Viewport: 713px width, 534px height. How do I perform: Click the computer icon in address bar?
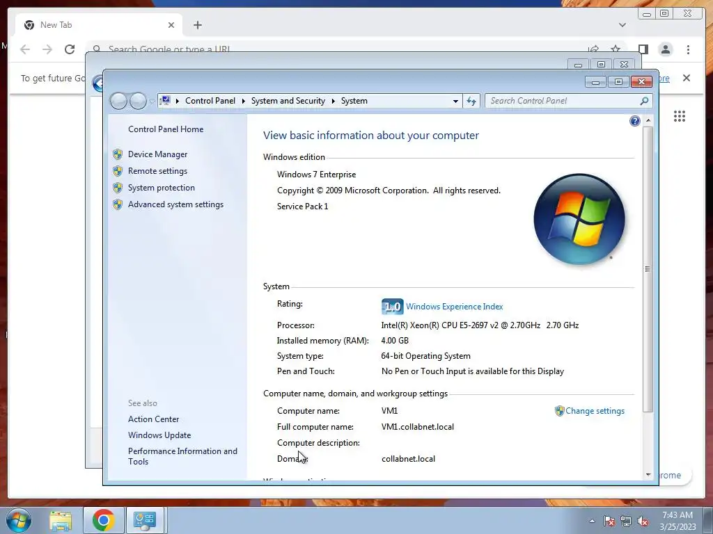click(x=166, y=100)
